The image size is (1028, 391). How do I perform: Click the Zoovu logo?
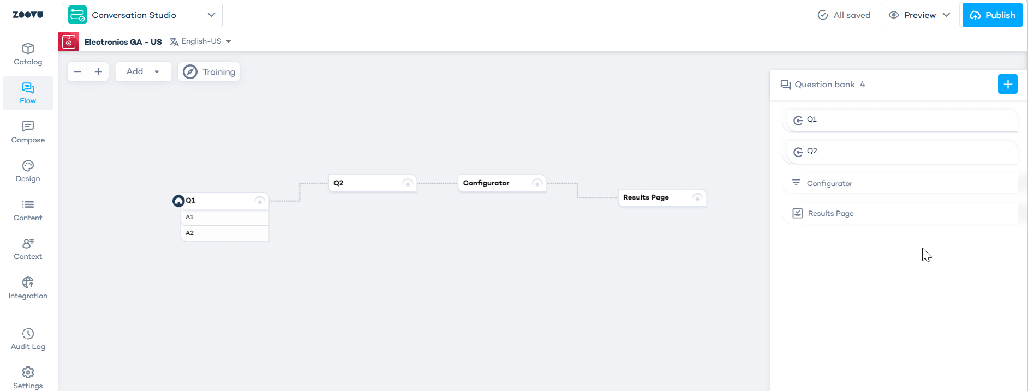28,15
